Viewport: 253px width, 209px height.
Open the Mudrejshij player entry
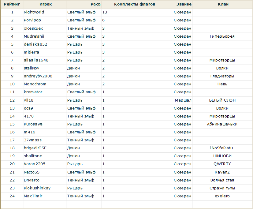tap(34, 36)
